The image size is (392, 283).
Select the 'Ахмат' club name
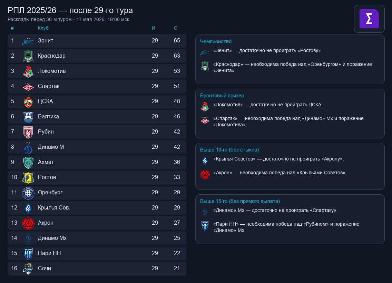[46, 162]
